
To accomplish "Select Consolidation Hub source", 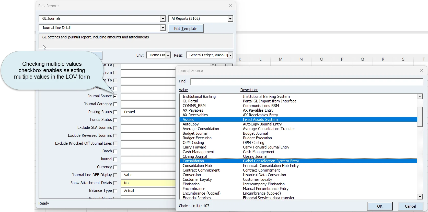I will 298,166.
